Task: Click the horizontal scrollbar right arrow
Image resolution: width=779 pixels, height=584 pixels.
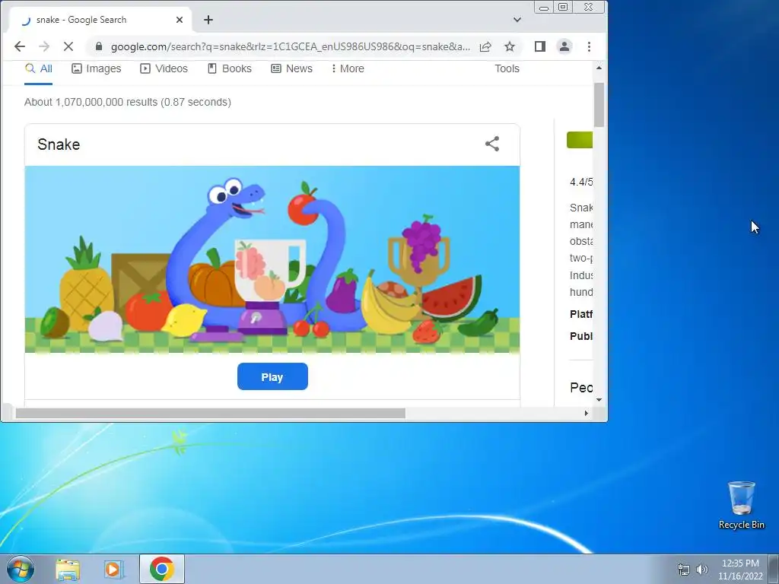Action: pos(587,413)
